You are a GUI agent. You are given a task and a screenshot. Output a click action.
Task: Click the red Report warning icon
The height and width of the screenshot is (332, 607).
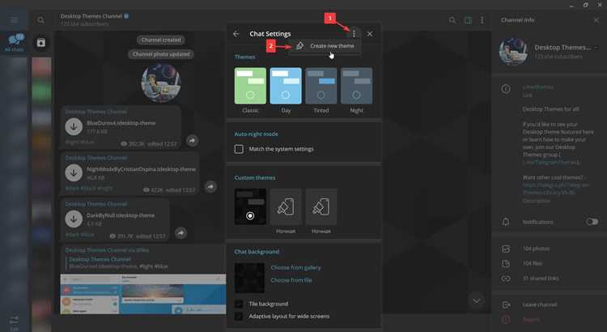point(506,320)
